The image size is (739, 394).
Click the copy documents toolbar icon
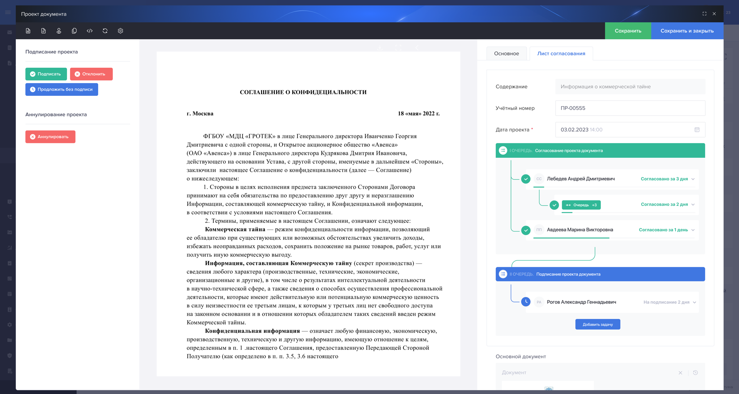click(x=74, y=31)
